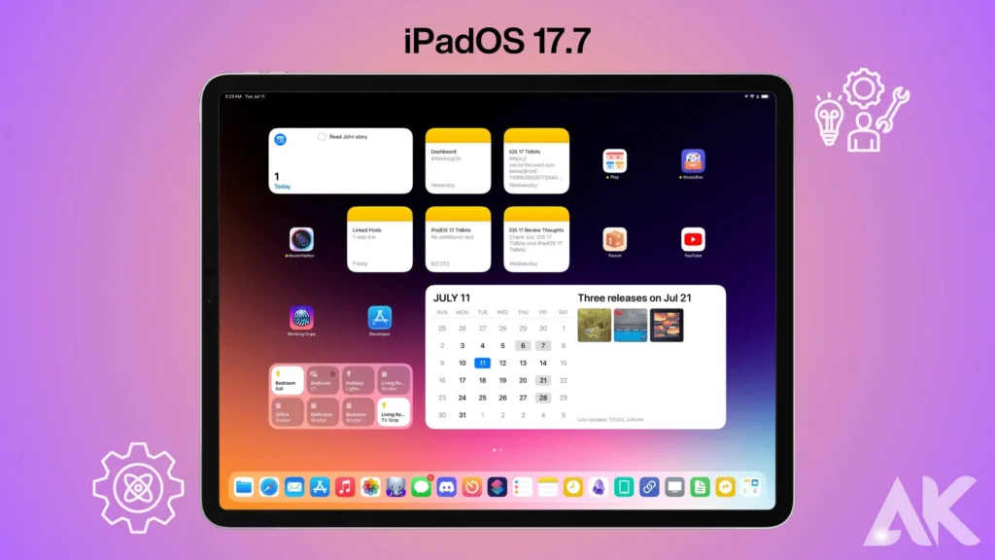
Task: Toggle the Bedroom Ball light tile
Action: tap(288, 380)
